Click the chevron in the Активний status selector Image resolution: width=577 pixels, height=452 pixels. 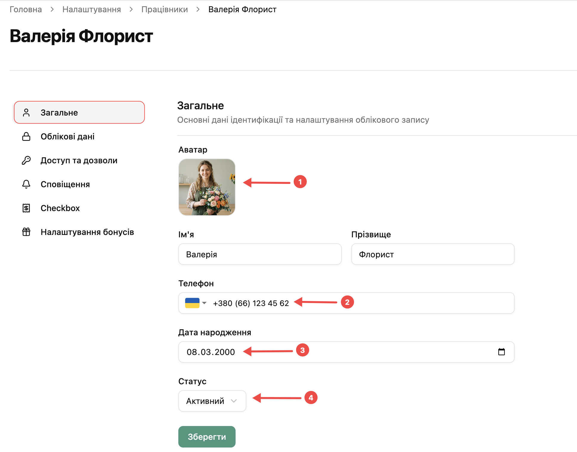click(x=234, y=401)
